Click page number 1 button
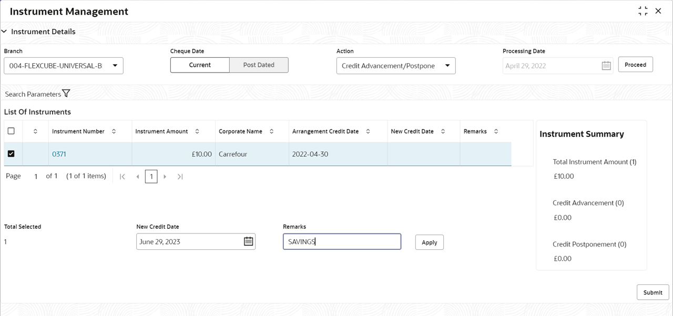This screenshot has height=316, width=673. 151,177
